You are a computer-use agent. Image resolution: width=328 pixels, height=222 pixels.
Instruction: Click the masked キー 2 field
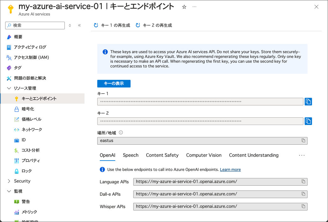(x=200, y=121)
